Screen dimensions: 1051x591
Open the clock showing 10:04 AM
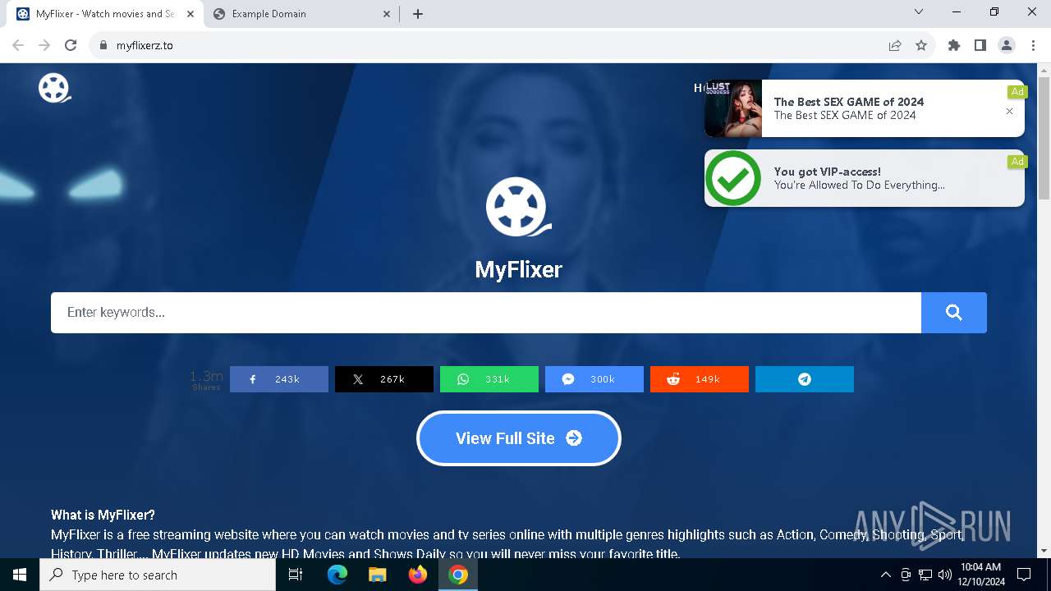(x=980, y=575)
